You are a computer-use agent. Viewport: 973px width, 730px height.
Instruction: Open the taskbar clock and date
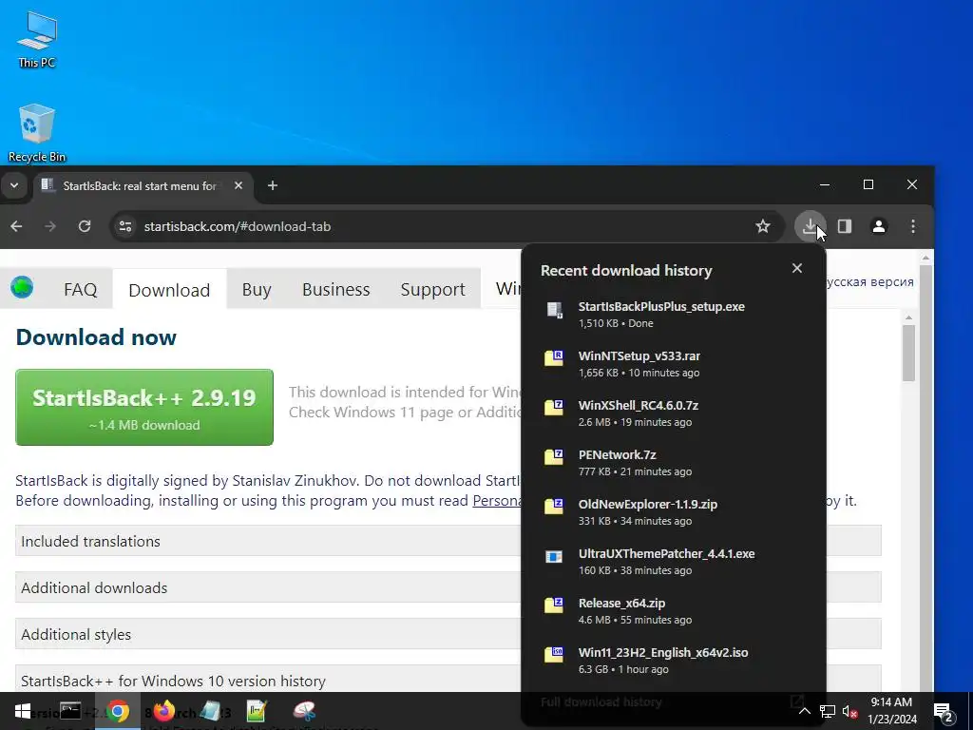(891, 711)
